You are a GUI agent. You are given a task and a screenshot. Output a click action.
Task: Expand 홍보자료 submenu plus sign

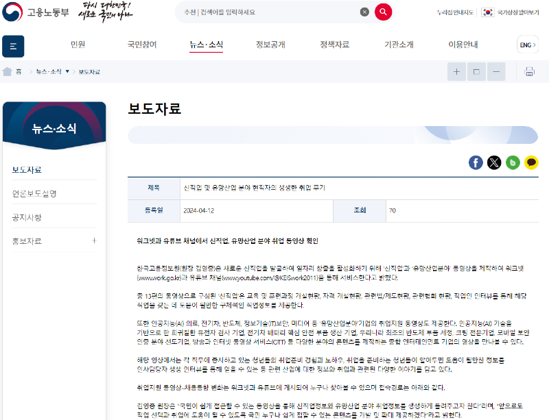pos(94,240)
